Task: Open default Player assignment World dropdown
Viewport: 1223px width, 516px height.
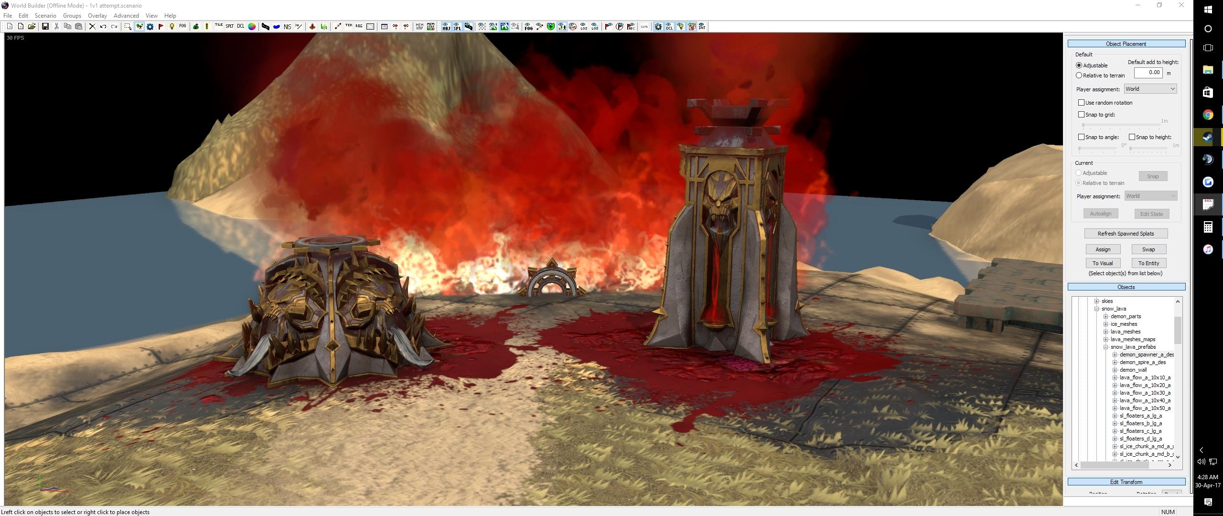Action: [x=1150, y=89]
